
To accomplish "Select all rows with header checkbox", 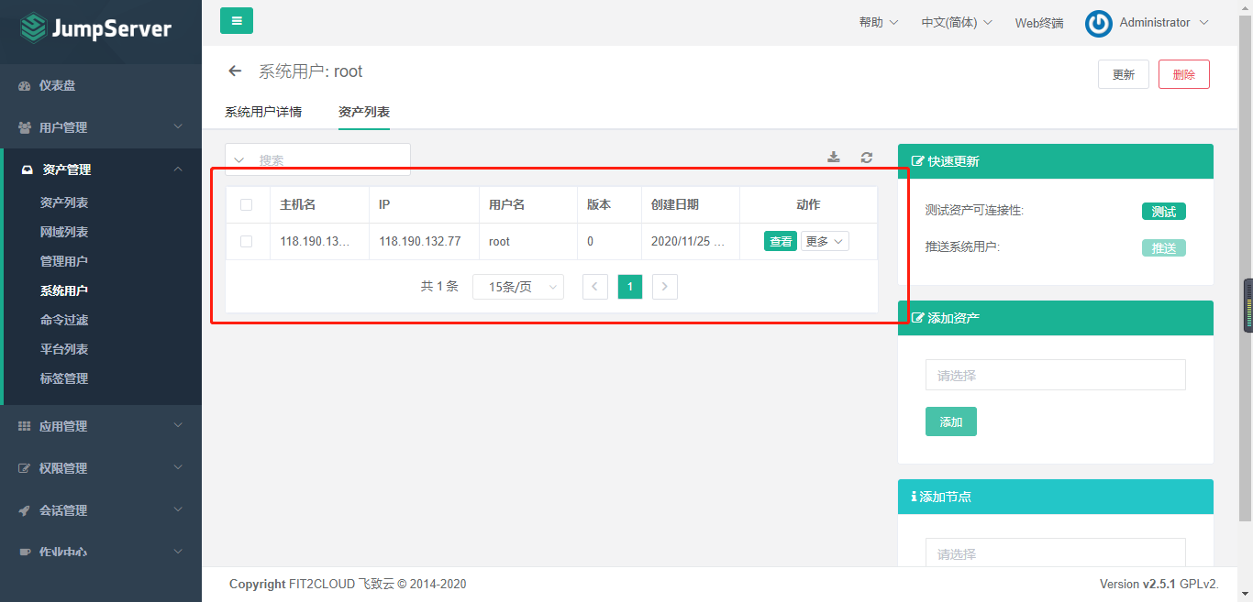I will 246,205.
